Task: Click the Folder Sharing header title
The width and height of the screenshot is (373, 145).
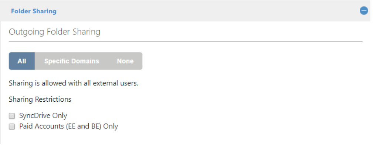Action: pos(34,11)
